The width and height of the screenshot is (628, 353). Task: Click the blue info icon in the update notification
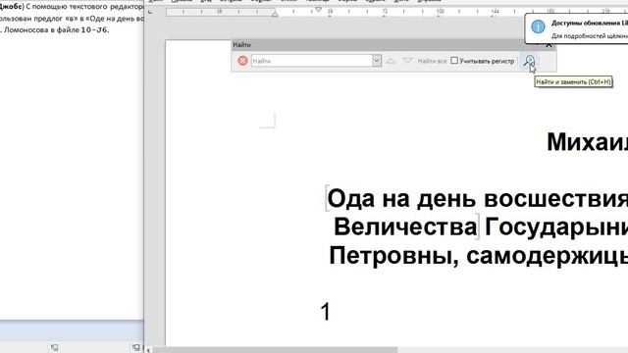538,26
